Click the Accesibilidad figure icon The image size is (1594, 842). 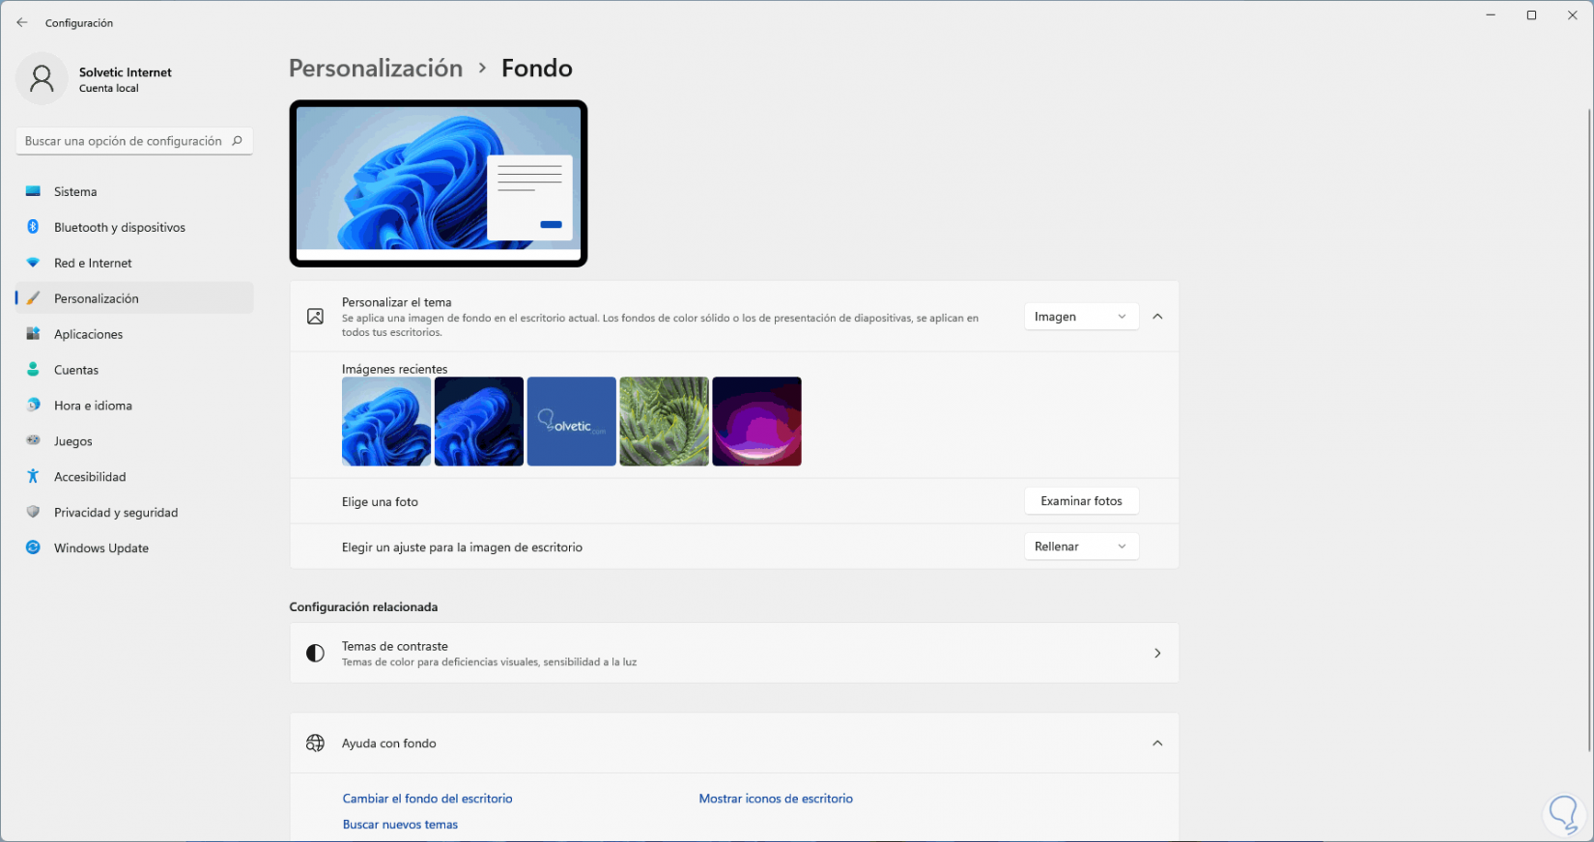[33, 476]
